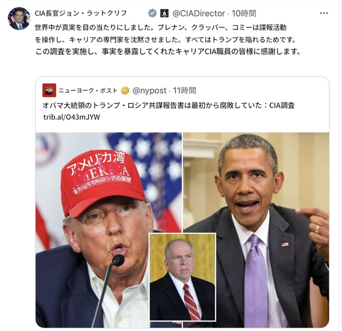Click the quoted headline ending with CIA調査
Image resolution: width=342 pixels, height=331 pixels.
(x=168, y=105)
